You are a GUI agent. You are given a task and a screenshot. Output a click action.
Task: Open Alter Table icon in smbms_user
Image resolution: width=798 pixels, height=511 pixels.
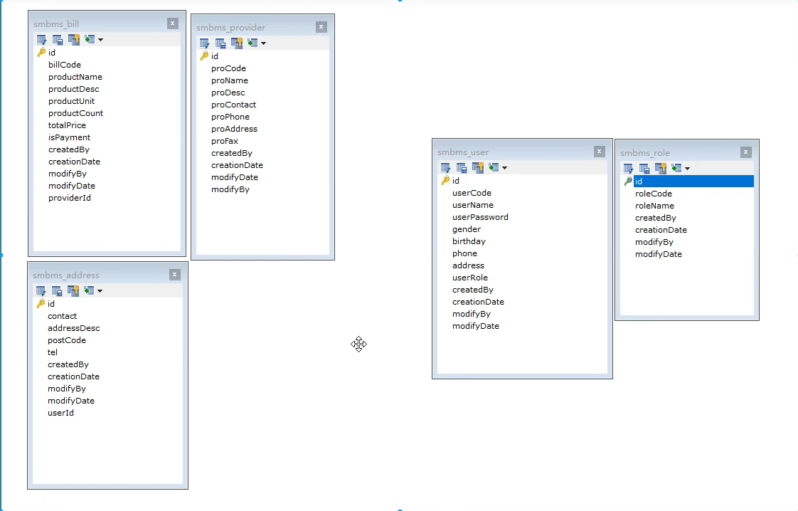point(446,168)
